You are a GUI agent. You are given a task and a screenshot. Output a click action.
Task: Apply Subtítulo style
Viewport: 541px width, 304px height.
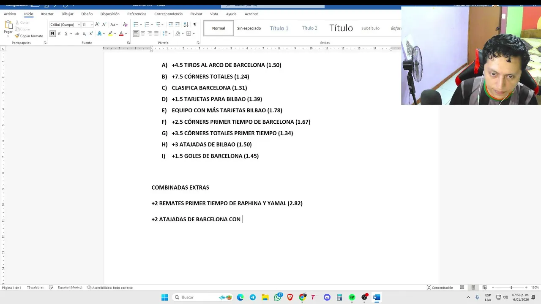(x=370, y=28)
